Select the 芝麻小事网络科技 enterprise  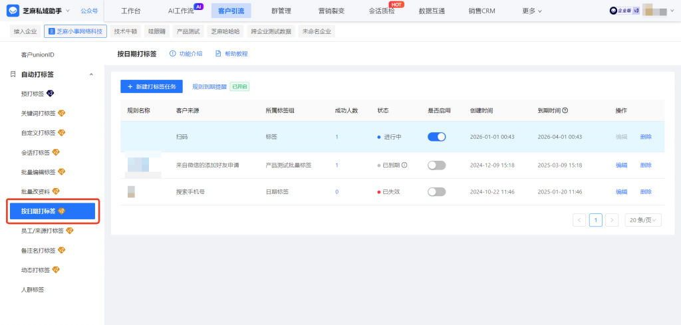pyautogui.click(x=76, y=31)
